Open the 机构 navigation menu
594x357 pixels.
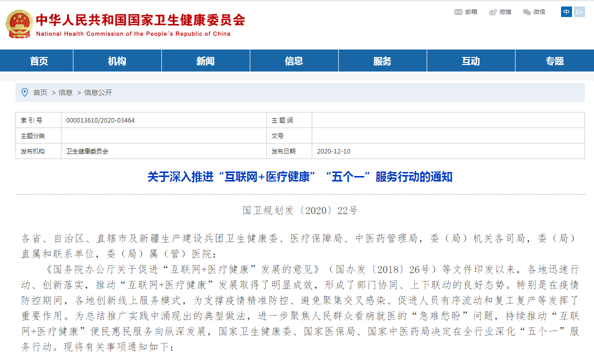pyautogui.click(x=117, y=61)
